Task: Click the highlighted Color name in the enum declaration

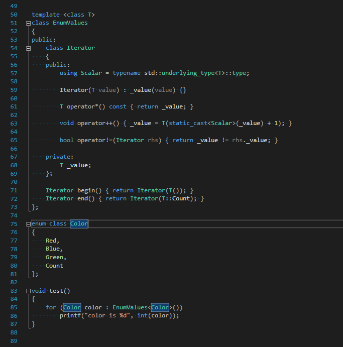Action: [79, 224]
